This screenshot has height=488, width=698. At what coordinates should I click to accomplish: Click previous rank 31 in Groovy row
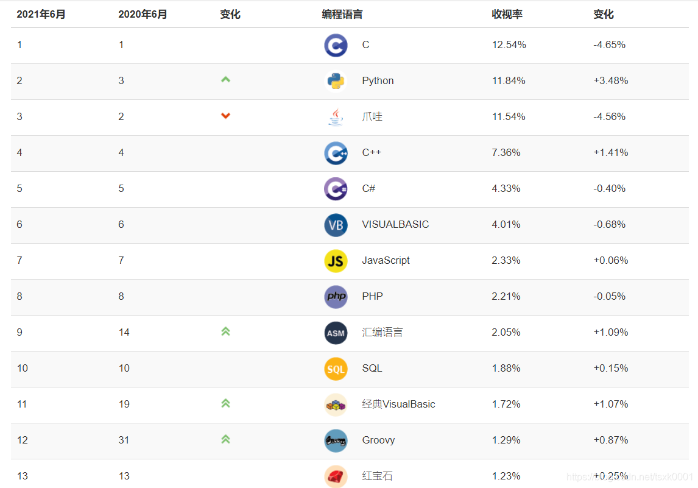coord(124,440)
